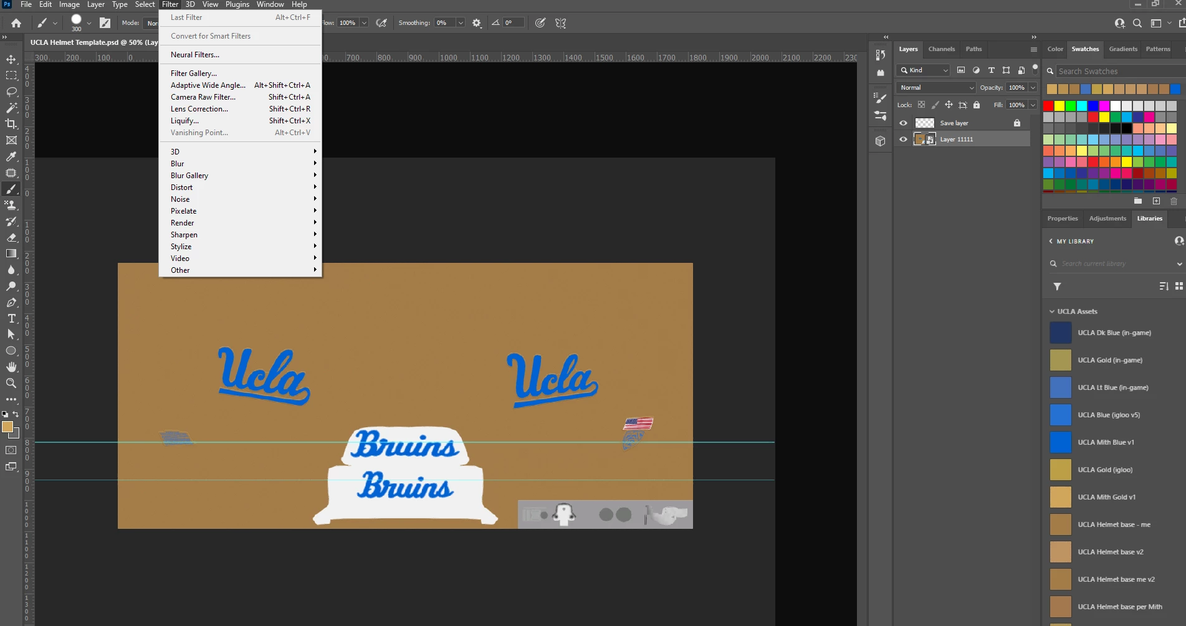The height and width of the screenshot is (626, 1186).
Task: Open the Fill dropdown arrow
Action: pyautogui.click(x=1033, y=105)
